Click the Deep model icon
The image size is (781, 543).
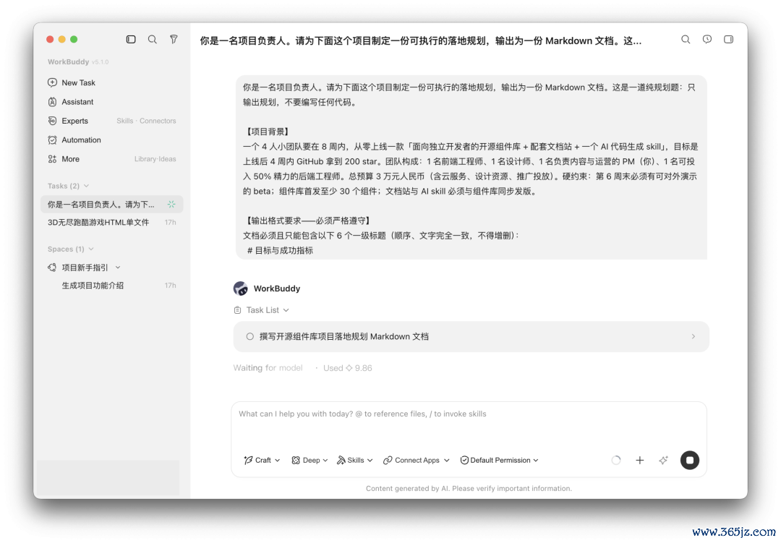pos(296,461)
